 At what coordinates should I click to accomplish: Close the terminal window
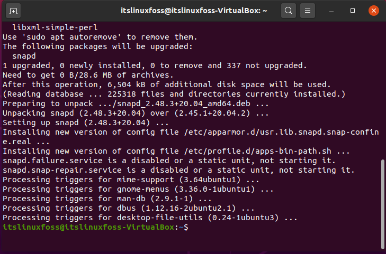[373, 11]
